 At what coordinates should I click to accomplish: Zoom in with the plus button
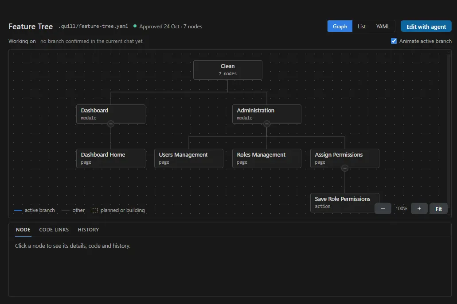point(419,208)
